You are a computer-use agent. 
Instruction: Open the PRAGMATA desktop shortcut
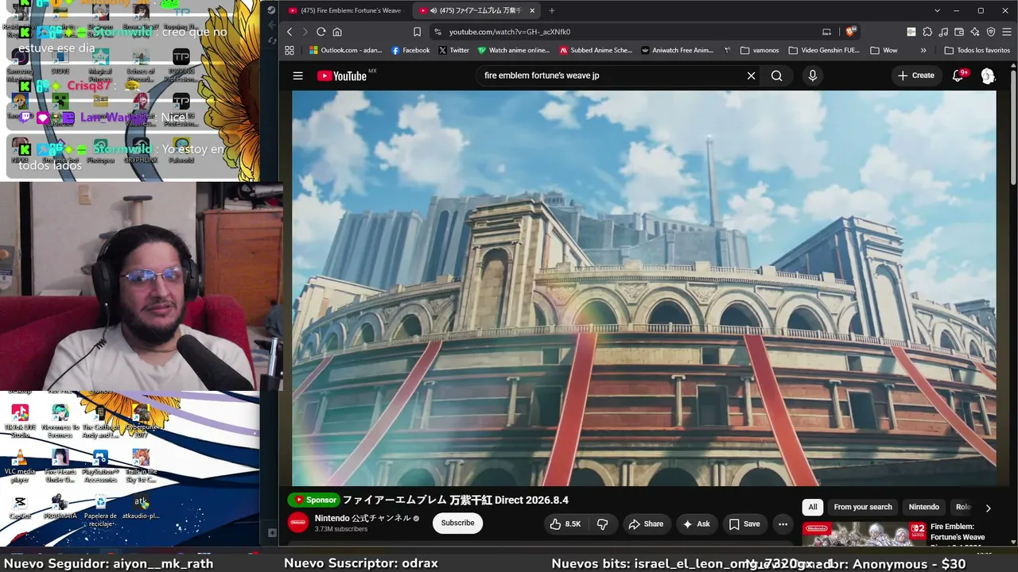tap(60, 506)
